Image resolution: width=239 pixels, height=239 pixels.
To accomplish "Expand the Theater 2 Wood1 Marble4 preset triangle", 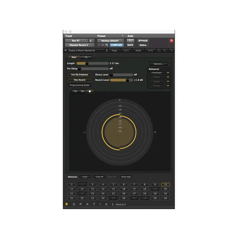I will pos(65,50).
